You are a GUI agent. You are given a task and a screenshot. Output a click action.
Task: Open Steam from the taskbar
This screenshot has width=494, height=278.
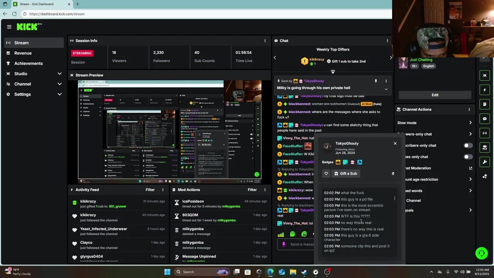[304, 272]
